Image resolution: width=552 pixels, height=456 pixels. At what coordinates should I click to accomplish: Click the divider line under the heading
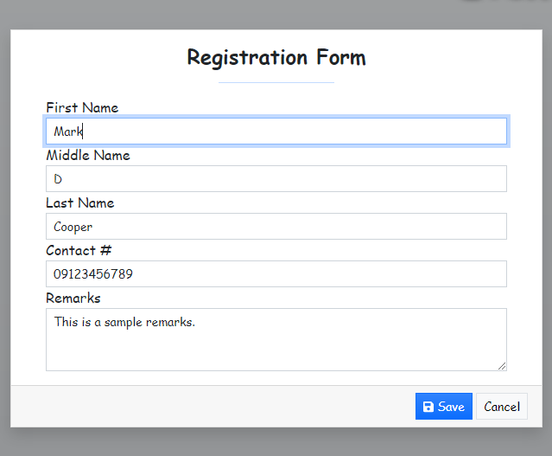click(276, 82)
